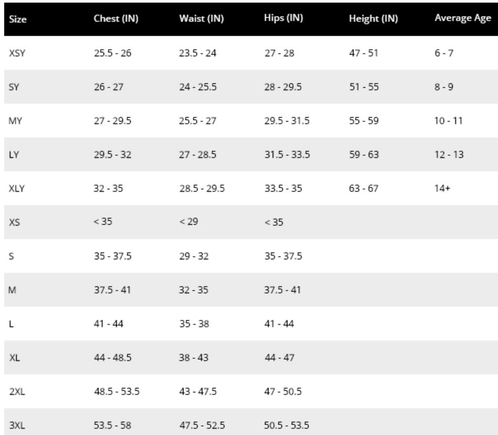Select the S waist value 29 - 32

194,256
